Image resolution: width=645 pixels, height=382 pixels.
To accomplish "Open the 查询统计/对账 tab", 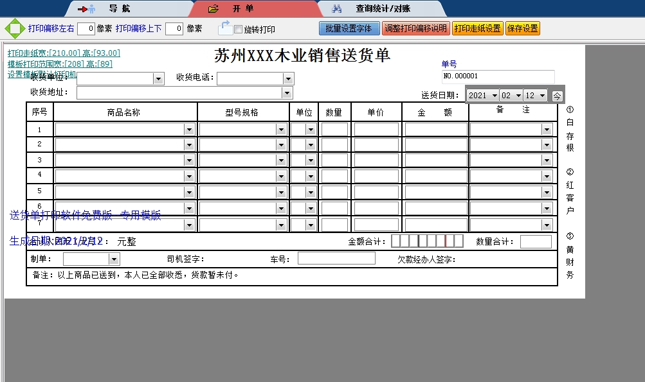I will 382,9.
